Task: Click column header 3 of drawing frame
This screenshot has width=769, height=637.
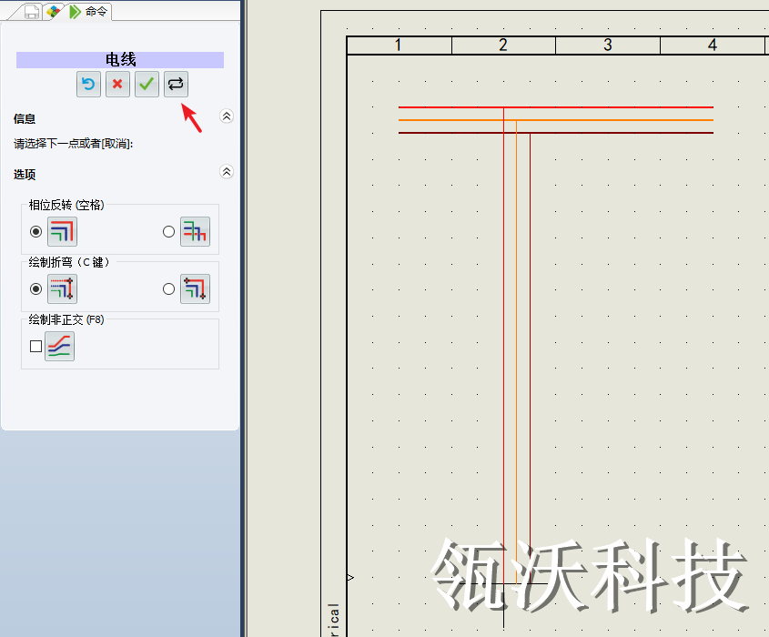Action: click(x=608, y=45)
